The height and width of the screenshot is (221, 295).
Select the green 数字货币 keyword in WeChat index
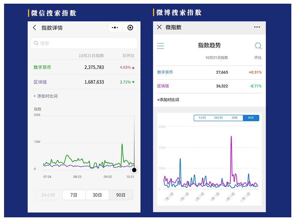point(42,67)
